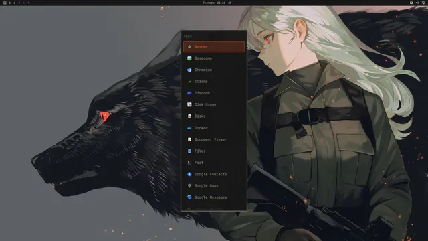Select the Google Maps entry
428x241 pixels.
pyautogui.click(x=214, y=186)
